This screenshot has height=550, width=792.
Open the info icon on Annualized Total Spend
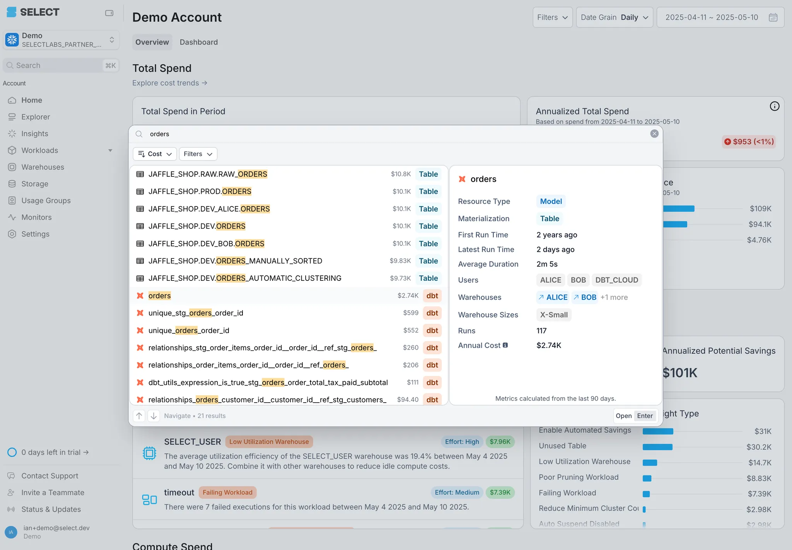(774, 106)
